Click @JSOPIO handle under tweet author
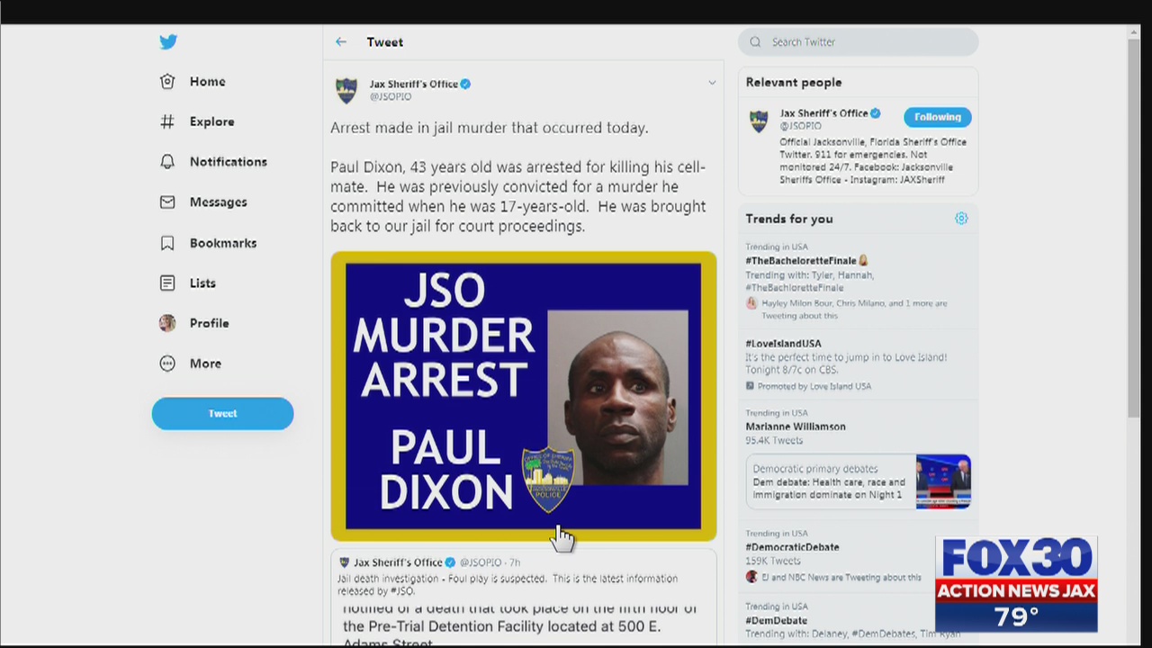 391,96
